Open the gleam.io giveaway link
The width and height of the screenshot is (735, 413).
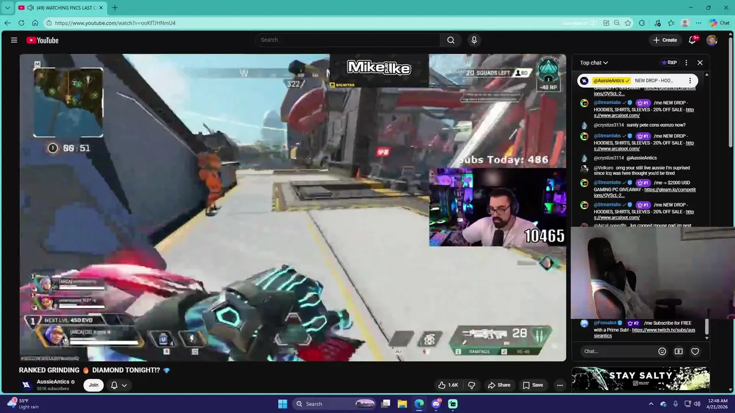point(645,193)
